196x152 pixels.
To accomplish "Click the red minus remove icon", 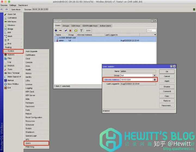I will (x=60, y=31).
